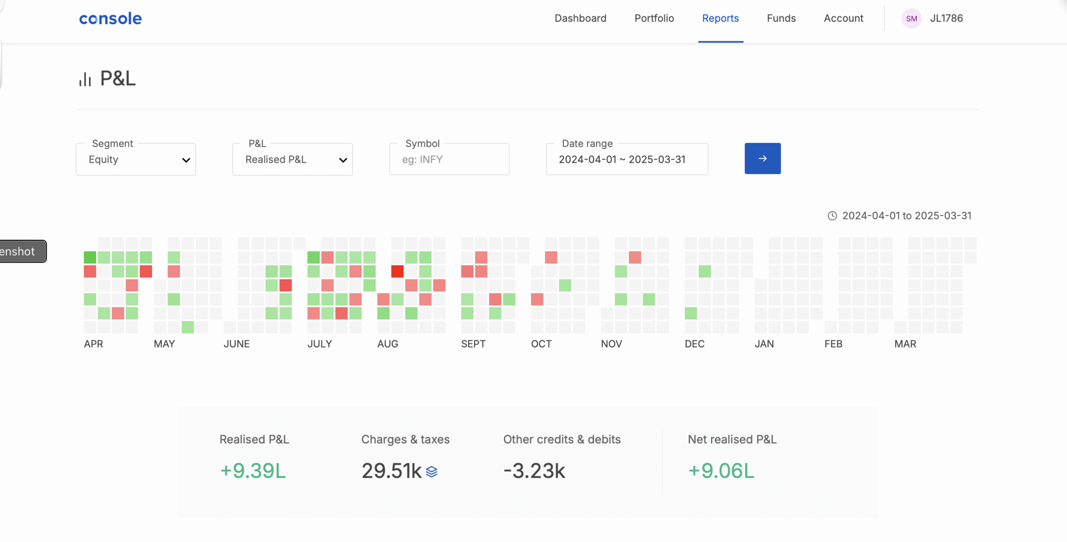This screenshot has width=1067, height=542.
Task: Click the console logo
Action: [110, 19]
